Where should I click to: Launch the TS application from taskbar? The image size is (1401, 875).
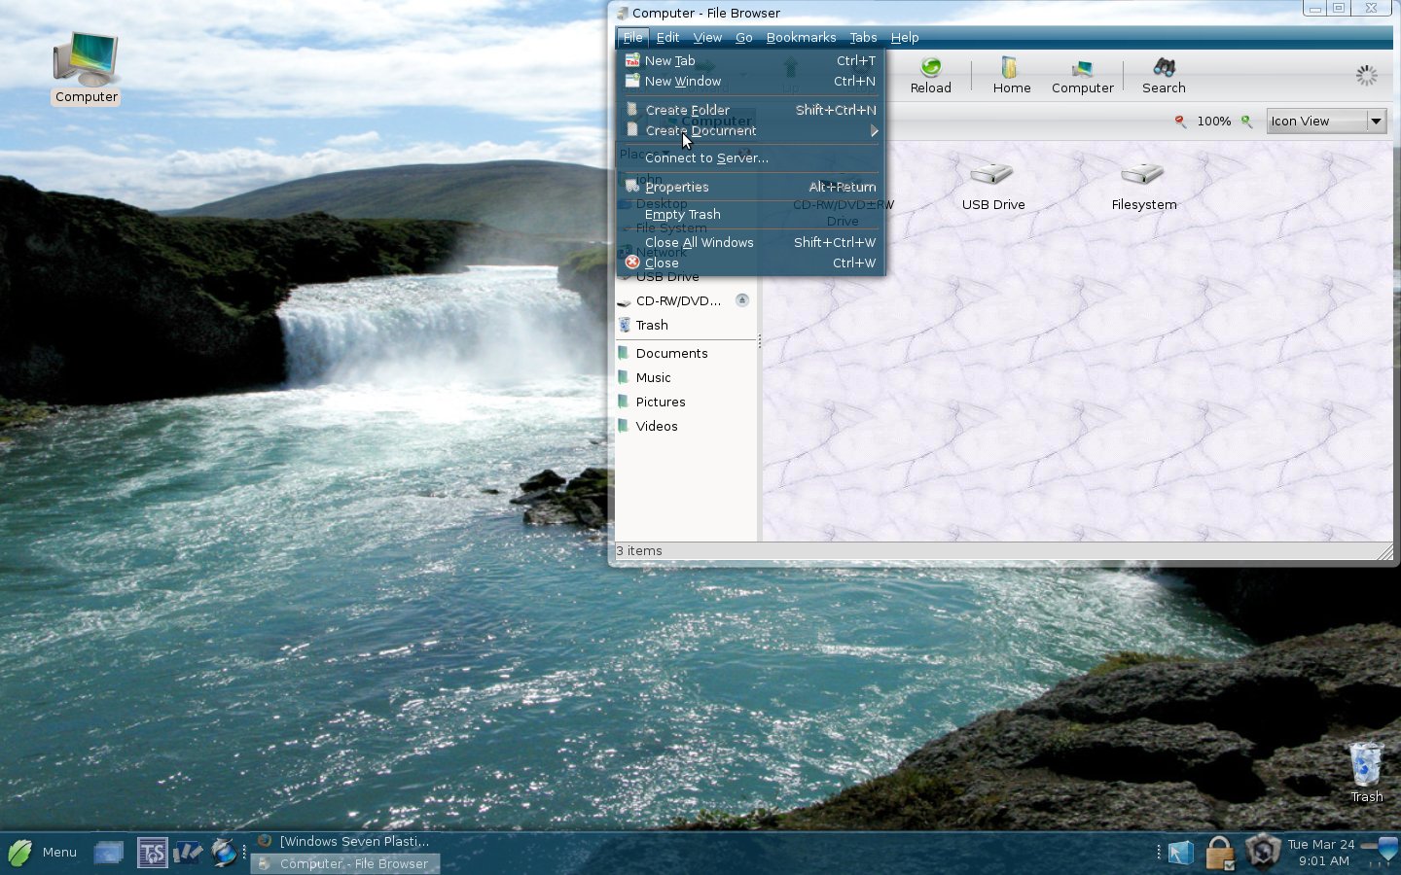(152, 853)
